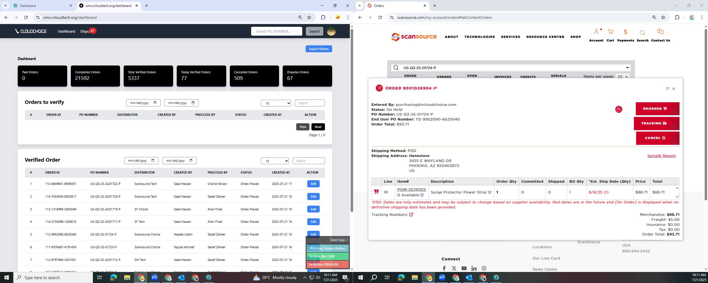Open the tab list chevron in left browser
This screenshot has height=283, width=708.
[x=5, y=6]
